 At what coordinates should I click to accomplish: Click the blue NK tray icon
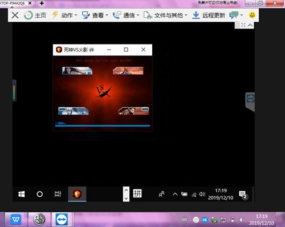coord(205,220)
